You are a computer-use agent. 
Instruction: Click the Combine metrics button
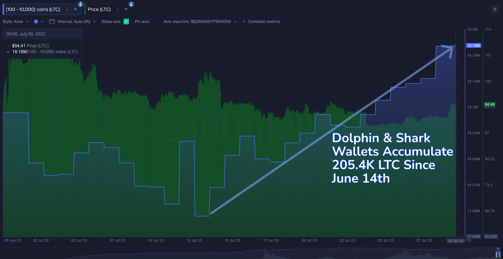tap(264, 22)
